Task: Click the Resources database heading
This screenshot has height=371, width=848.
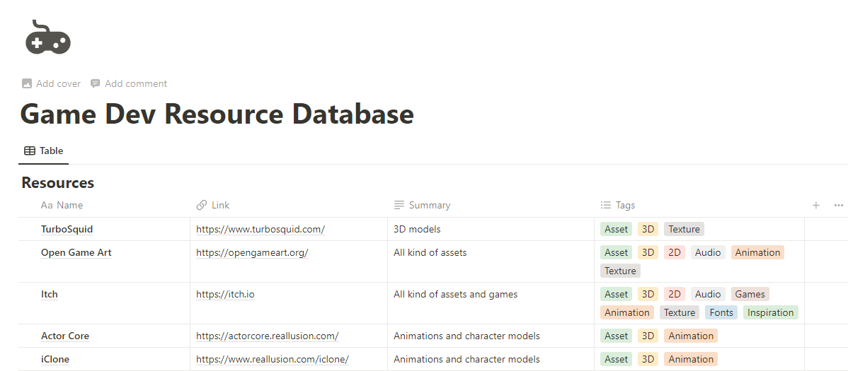Action: (x=58, y=182)
